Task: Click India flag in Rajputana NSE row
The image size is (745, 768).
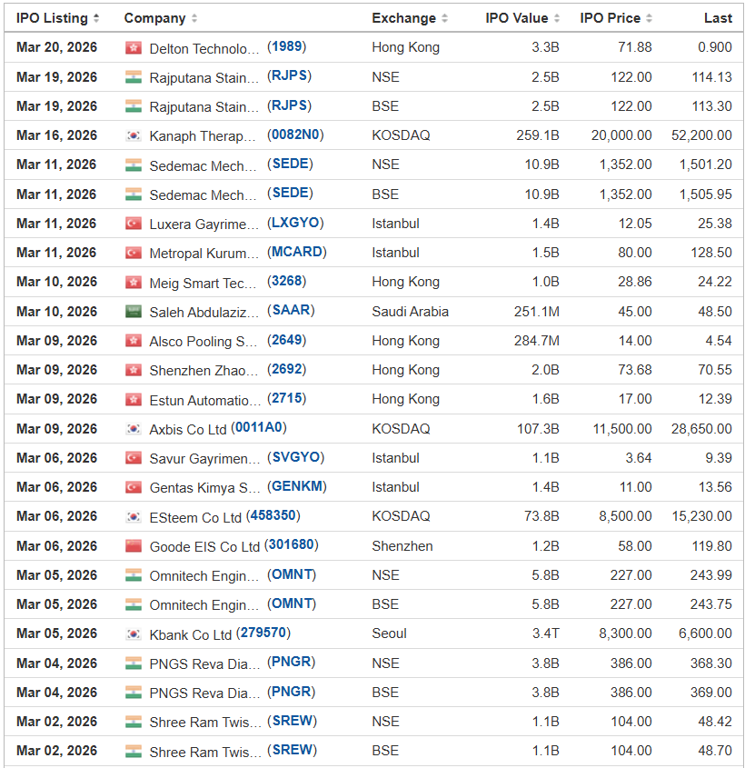Action: click(134, 77)
